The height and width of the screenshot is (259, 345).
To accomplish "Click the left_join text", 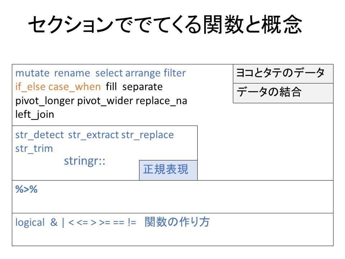I will pyautogui.click(x=34, y=115).
